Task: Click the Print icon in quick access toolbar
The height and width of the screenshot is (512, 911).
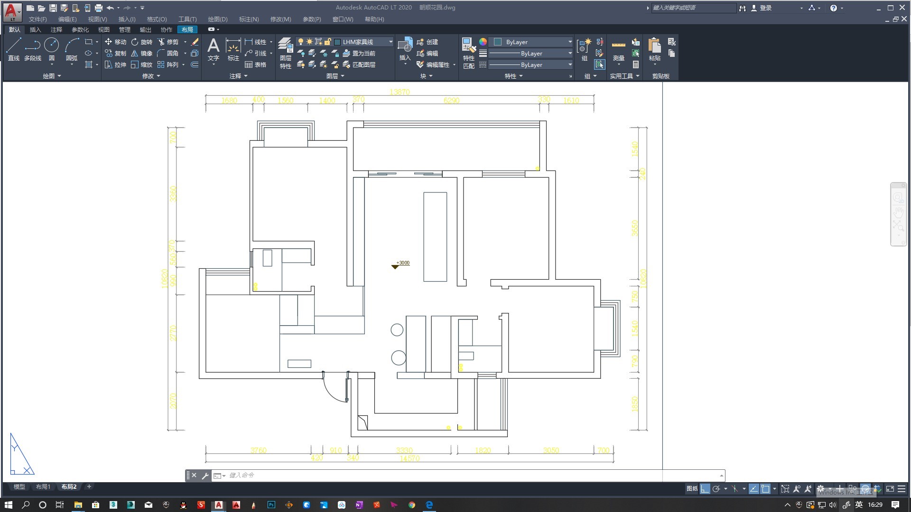Action: [99, 8]
